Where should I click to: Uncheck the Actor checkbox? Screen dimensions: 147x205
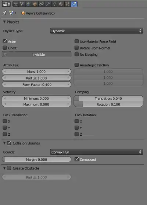point(5,41)
